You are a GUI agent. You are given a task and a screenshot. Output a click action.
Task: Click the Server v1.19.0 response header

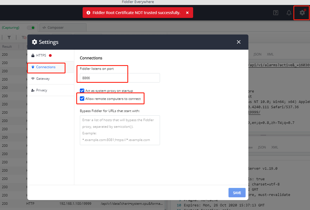pos(263,169)
